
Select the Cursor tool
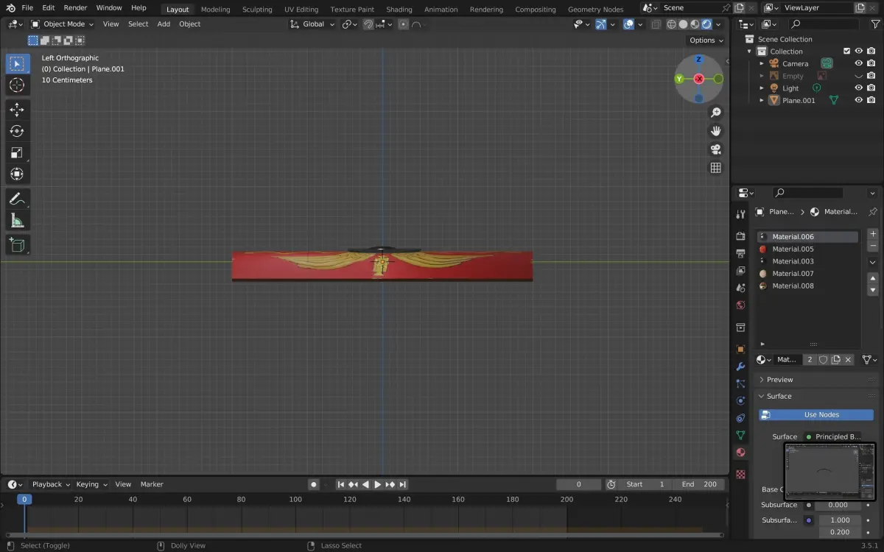17,85
